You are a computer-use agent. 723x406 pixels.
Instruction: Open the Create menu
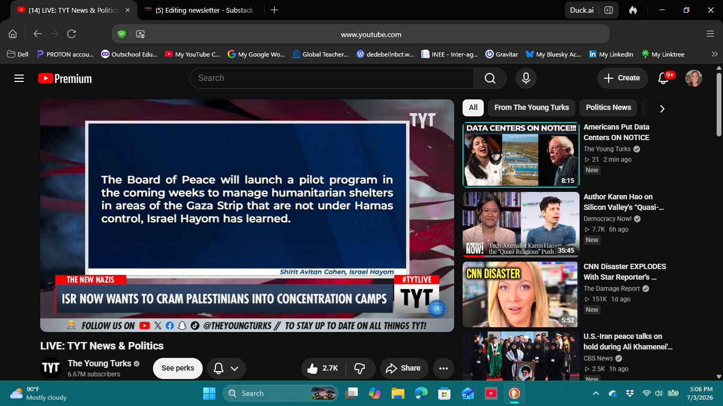tap(622, 78)
